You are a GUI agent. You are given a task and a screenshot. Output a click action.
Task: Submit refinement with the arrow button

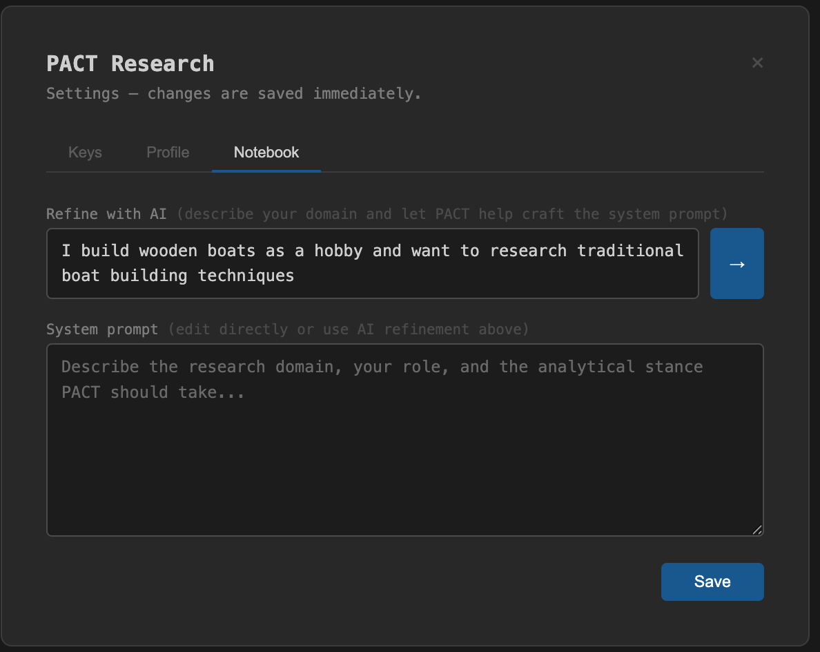pos(737,263)
